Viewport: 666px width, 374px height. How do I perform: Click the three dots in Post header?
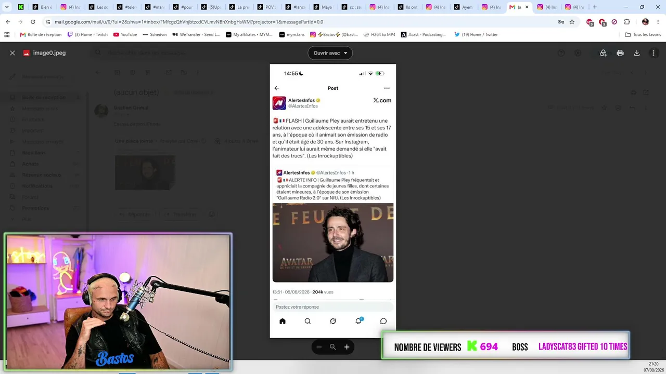click(x=387, y=88)
